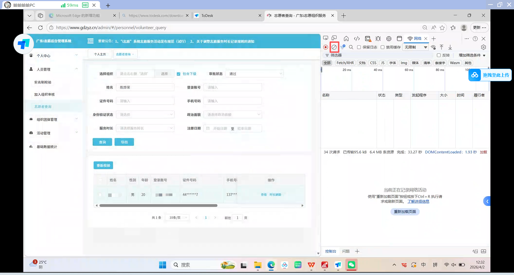
Task: Click the clear network log icon
Action: click(334, 47)
